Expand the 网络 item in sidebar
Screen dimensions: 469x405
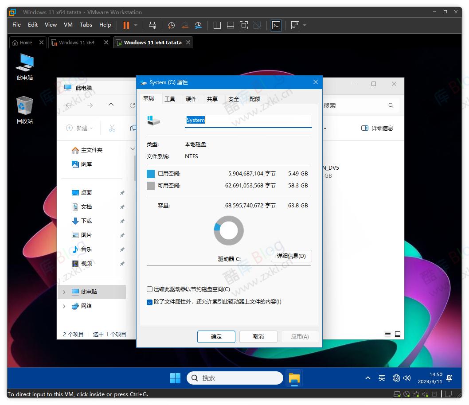pyautogui.click(x=64, y=306)
